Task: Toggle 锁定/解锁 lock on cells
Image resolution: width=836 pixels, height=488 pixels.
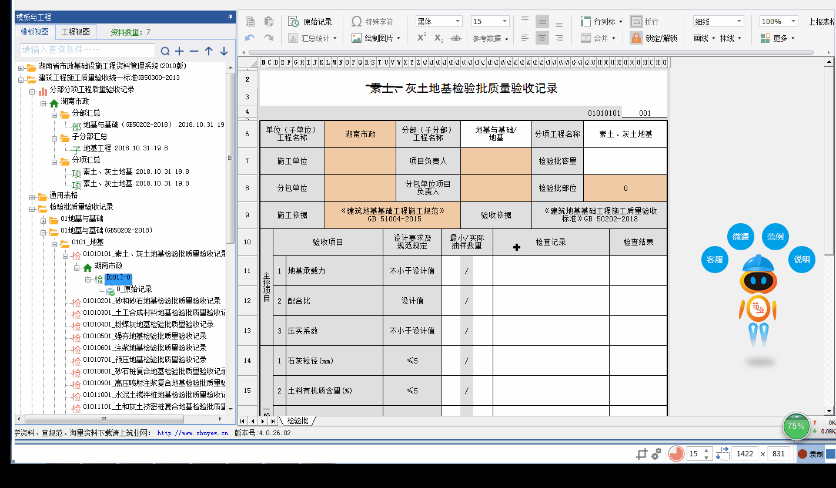Action: 654,38
